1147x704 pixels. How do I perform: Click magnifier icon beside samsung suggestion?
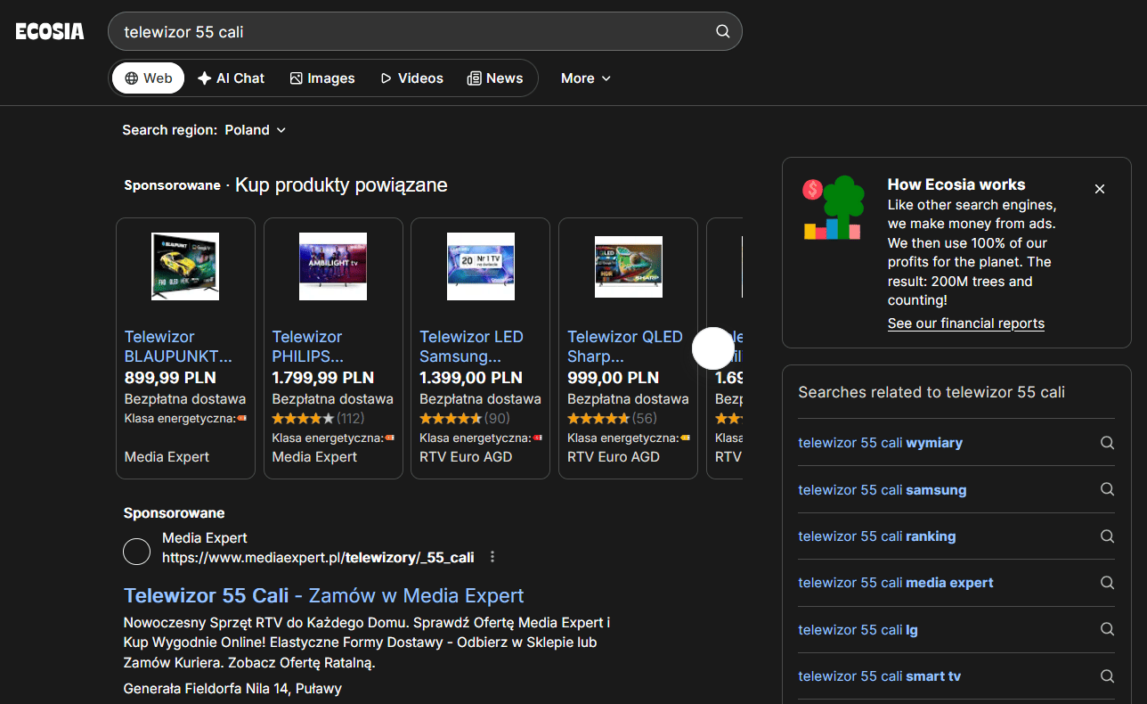point(1107,489)
